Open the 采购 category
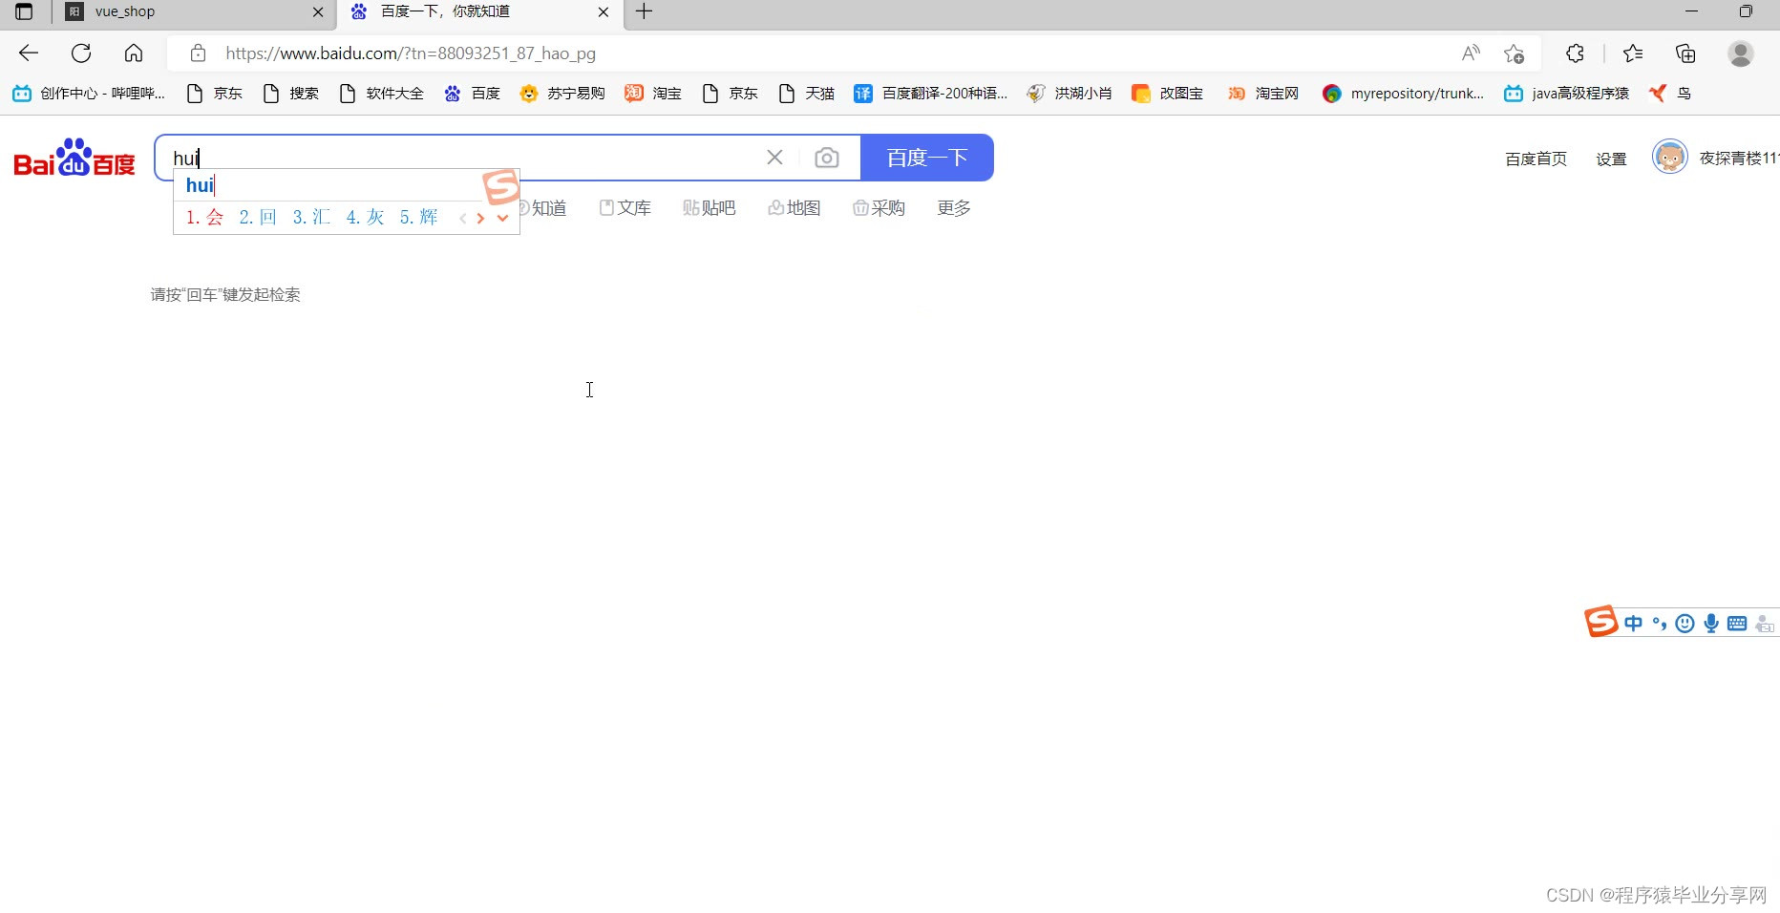The image size is (1780, 913). pyautogui.click(x=879, y=207)
